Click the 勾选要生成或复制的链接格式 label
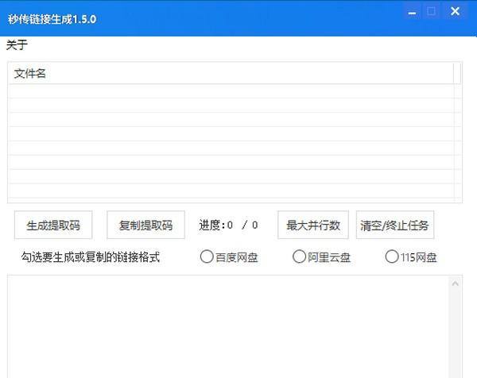 tap(91, 257)
